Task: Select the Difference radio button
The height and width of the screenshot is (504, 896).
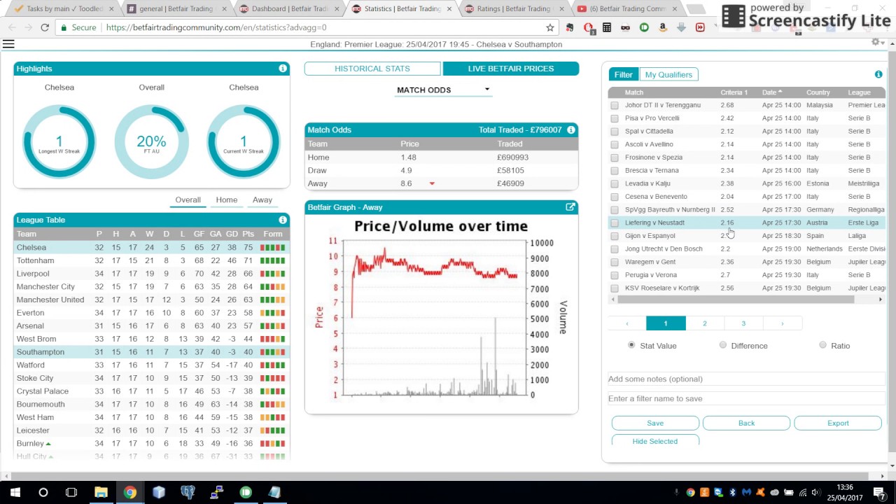Action: [x=723, y=345]
